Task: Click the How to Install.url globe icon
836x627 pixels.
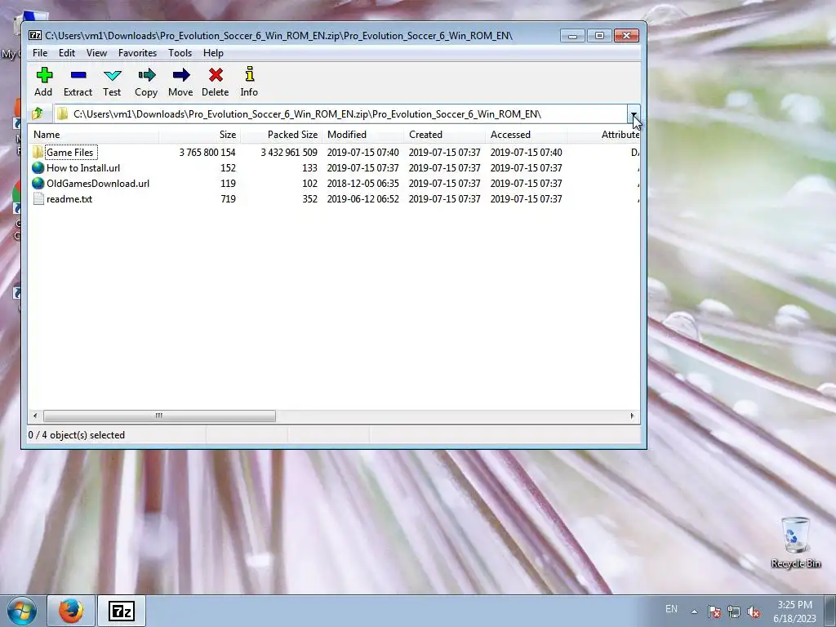Action: tap(38, 168)
